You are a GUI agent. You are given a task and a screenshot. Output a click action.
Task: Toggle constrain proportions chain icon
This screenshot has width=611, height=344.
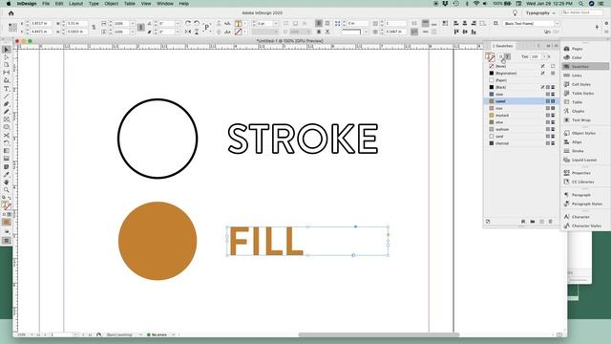coord(94,28)
